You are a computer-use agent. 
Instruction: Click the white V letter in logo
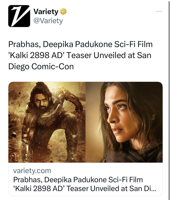pos(19,16)
